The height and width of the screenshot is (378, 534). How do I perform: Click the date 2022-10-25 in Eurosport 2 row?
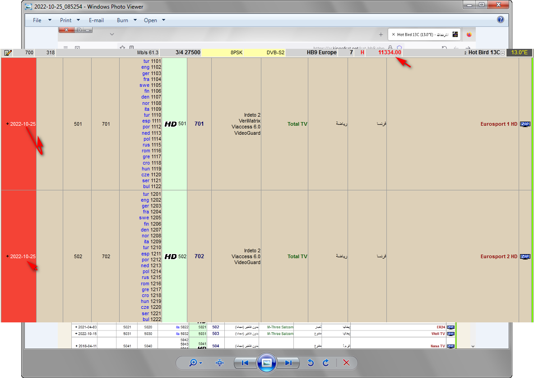pyautogui.click(x=23, y=256)
